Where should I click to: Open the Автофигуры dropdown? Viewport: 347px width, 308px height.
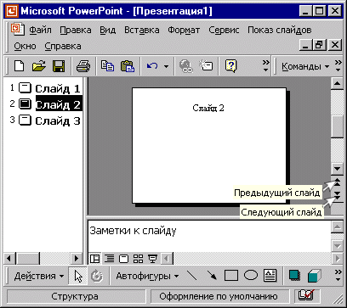(147, 276)
